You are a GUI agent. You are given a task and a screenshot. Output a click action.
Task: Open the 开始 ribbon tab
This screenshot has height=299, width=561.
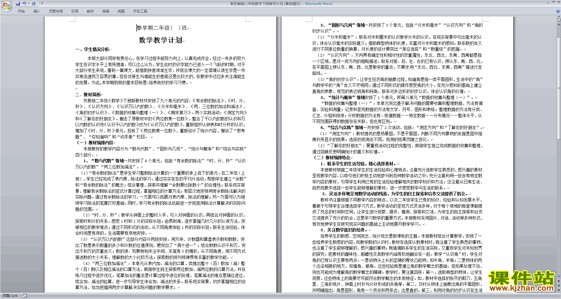tap(21, 11)
